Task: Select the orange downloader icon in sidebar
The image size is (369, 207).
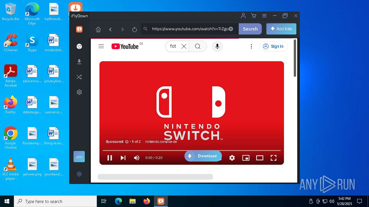Action: coord(79,29)
